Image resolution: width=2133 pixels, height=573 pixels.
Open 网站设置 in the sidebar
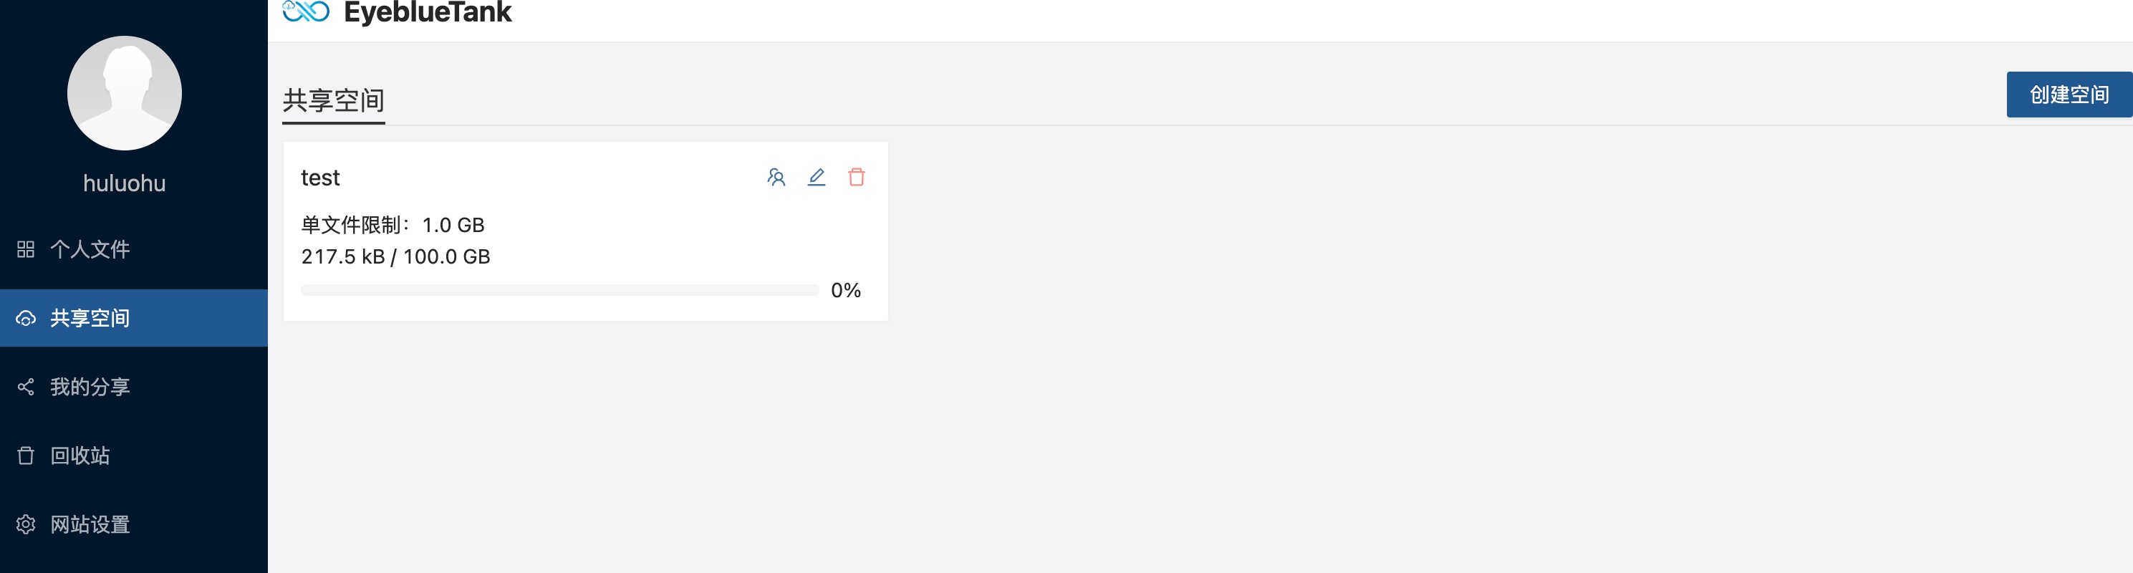tap(134, 524)
